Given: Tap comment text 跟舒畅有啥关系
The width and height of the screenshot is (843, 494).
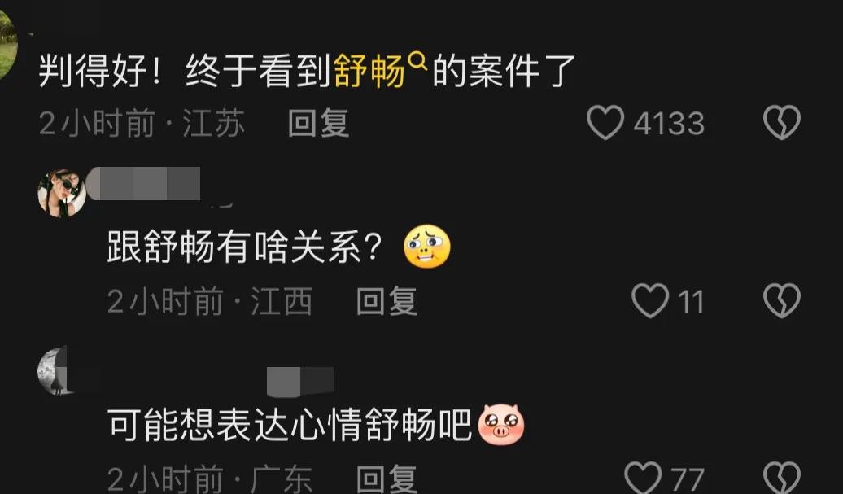Looking at the screenshot, I should (245, 247).
